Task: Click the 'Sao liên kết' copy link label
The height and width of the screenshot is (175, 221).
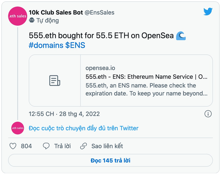Action: [x=107, y=146]
